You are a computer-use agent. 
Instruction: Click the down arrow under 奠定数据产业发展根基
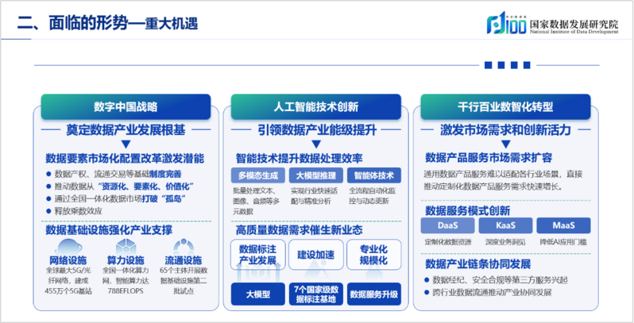(126, 144)
